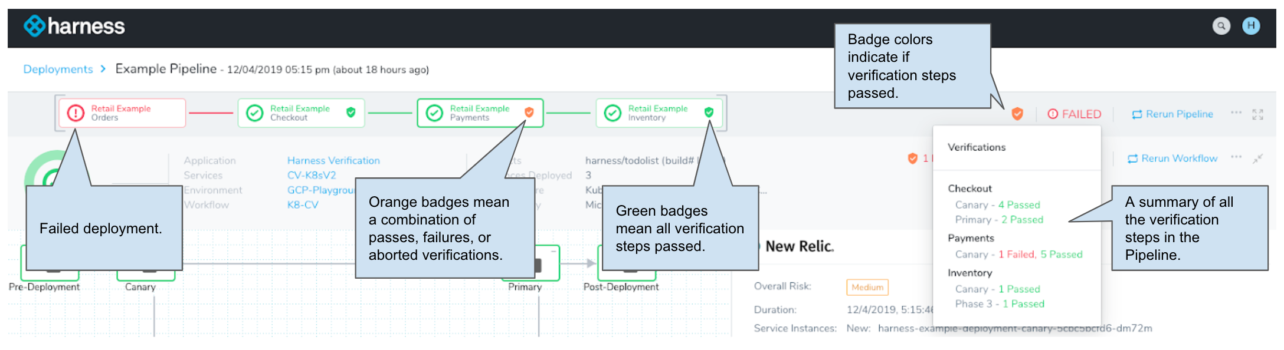The image size is (1284, 350).
Task: Click the Harness logo in header
Action: [x=74, y=26]
